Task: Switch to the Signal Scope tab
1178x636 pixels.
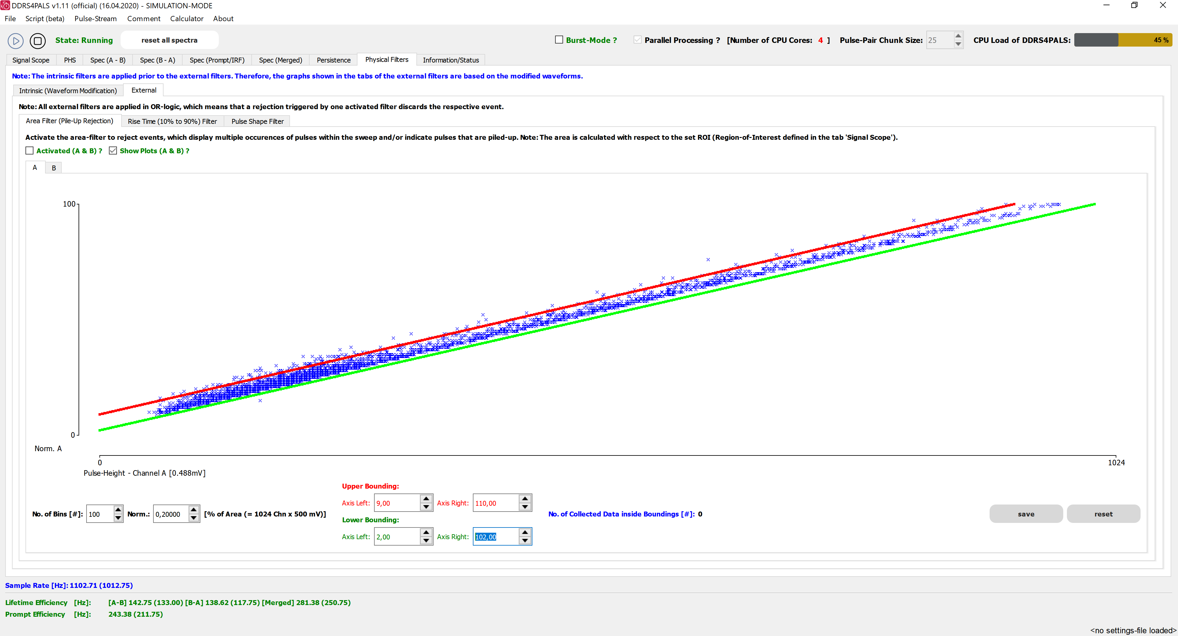Action: click(31, 60)
